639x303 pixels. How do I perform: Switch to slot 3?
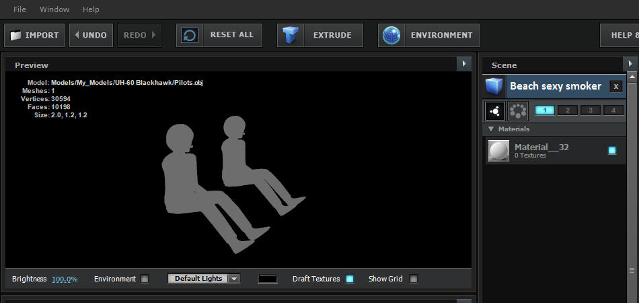point(591,110)
